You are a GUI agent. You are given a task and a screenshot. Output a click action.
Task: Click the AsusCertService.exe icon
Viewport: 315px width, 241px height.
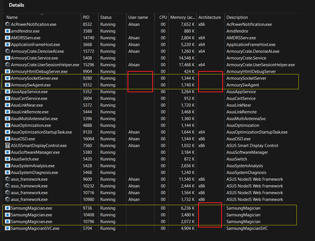(x=8, y=98)
